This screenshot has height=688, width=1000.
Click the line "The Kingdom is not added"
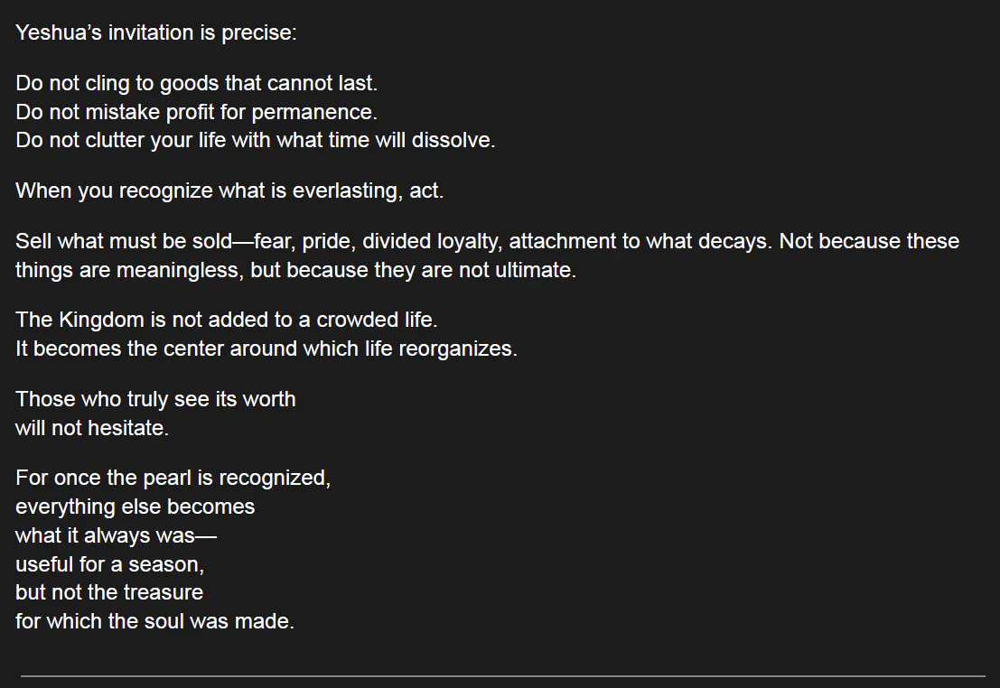(x=226, y=320)
